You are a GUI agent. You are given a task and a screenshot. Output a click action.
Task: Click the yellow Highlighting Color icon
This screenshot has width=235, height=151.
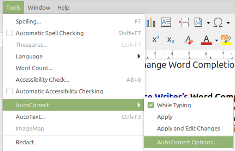pos(226,40)
